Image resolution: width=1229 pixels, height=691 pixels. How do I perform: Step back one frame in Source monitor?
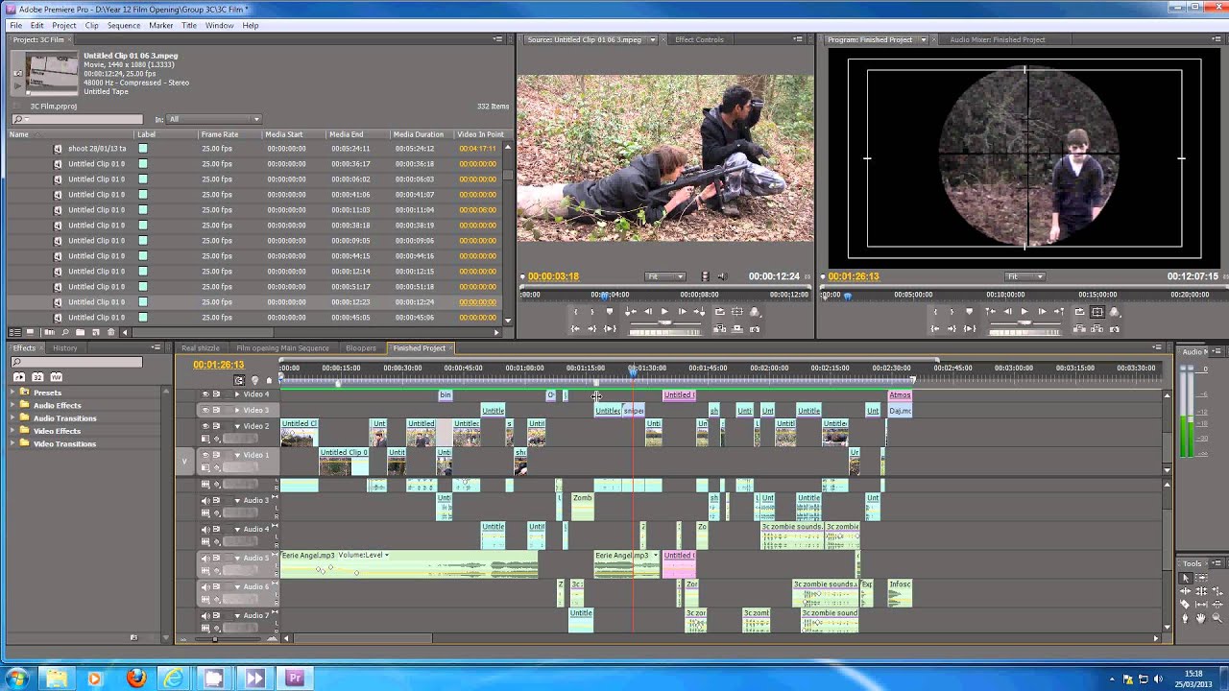click(x=648, y=311)
